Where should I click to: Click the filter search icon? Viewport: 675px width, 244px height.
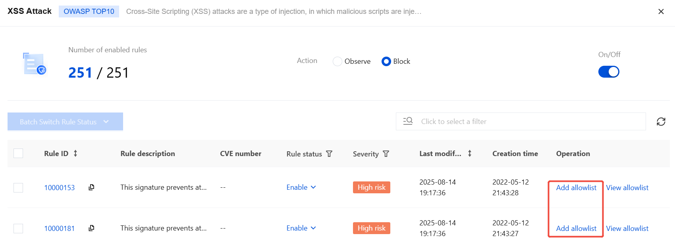tap(408, 121)
